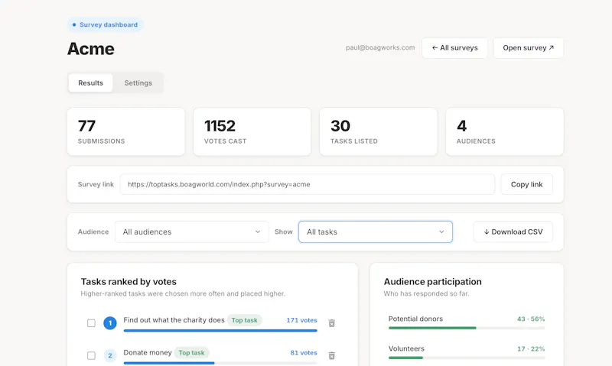Click trash icon for Donate money task
Viewport: 612px width, 366px height.
pyautogui.click(x=331, y=355)
